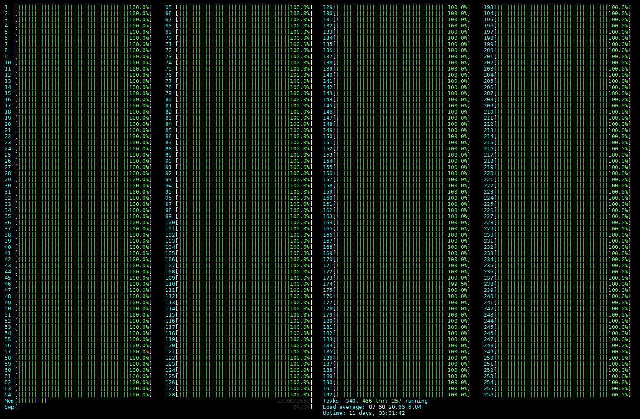Select the CPU 70 usage meter row
Image resolution: width=640 pixels, height=419 pixels.
(x=239, y=38)
